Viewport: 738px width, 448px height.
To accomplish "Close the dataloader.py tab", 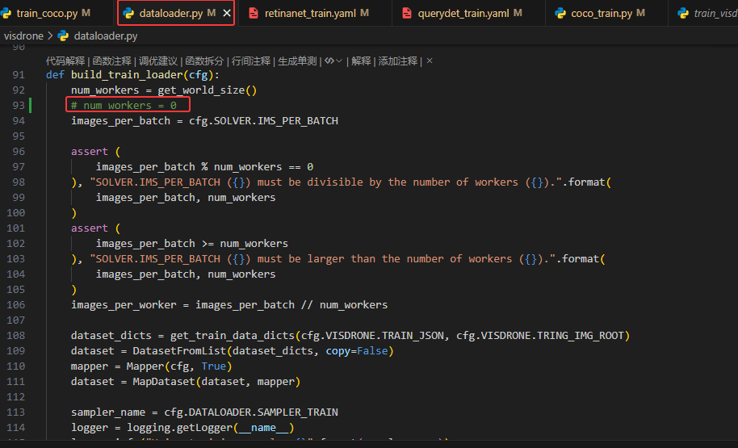I will [x=227, y=13].
